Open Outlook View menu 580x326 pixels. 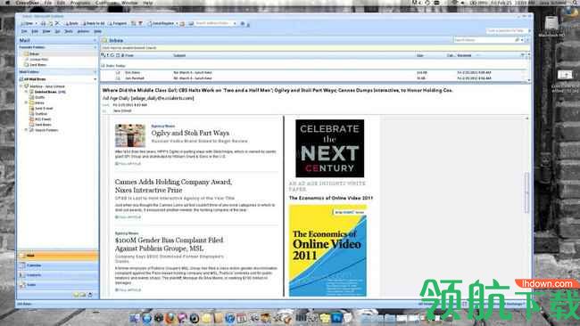[x=46, y=31]
